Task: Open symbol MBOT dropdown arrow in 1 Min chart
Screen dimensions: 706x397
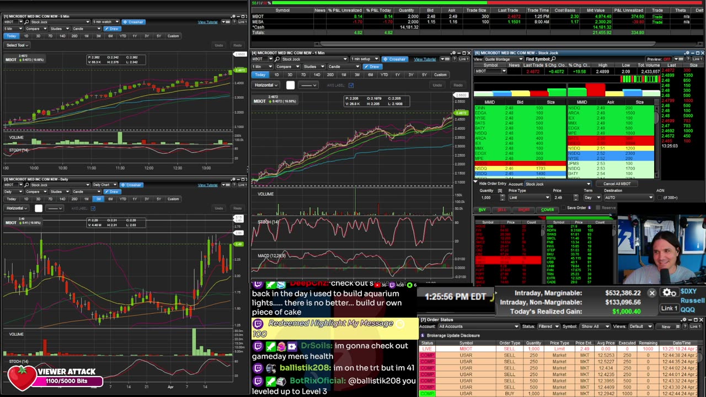Action: pyautogui.click(x=270, y=59)
